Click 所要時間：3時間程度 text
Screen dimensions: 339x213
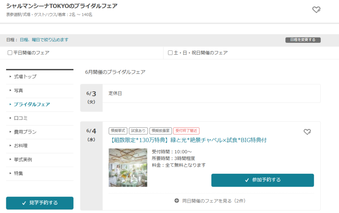pyautogui.click(x=173, y=159)
